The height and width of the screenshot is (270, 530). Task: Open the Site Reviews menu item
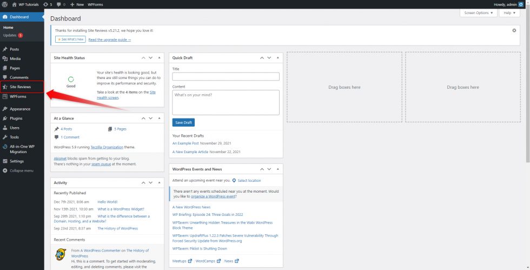pos(22,87)
